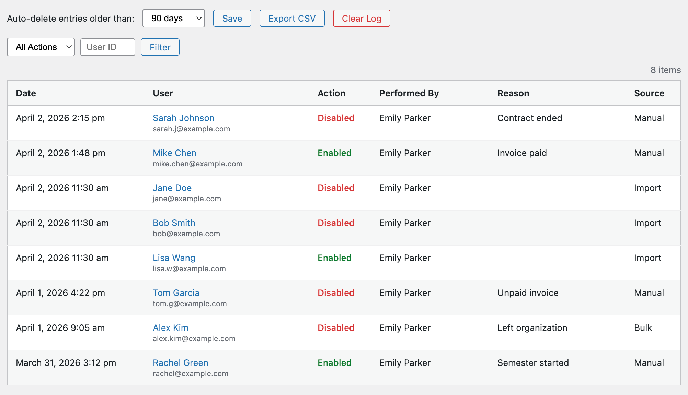This screenshot has width=688, height=395.
Task: Open Sarah Johnson's user link
Action: (183, 118)
